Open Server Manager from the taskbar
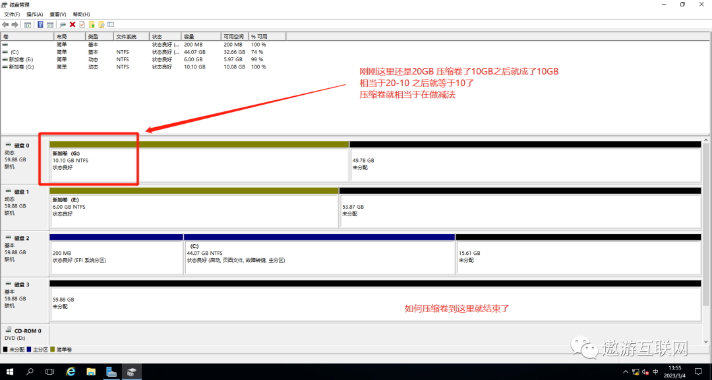712x380 pixels. [x=111, y=372]
